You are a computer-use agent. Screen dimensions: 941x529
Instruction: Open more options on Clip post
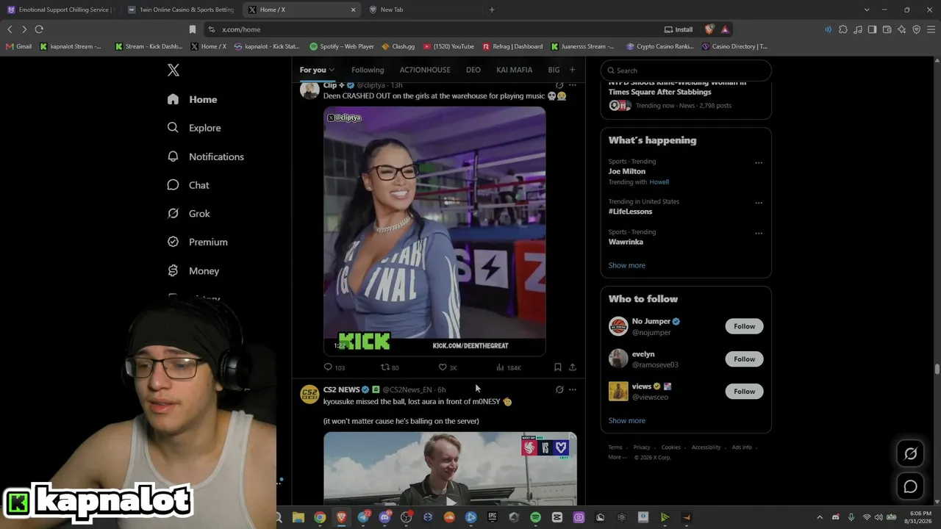[x=573, y=85]
